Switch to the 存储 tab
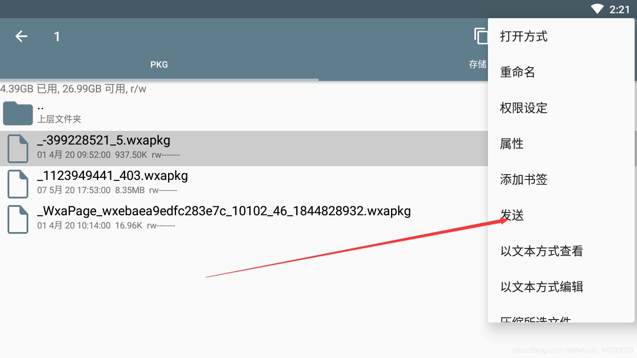Screen dimensions: 637x358 [x=478, y=65]
